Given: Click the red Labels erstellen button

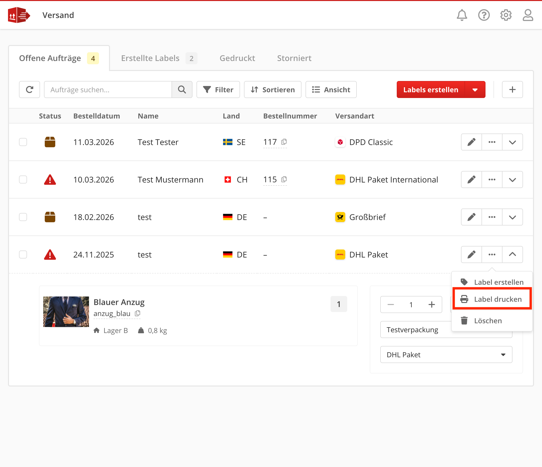Looking at the screenshot, I should [430, 89].
